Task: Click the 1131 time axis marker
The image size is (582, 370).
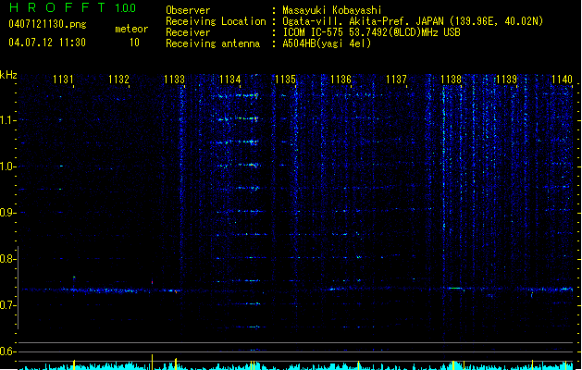Action: [x=63, y=80]
